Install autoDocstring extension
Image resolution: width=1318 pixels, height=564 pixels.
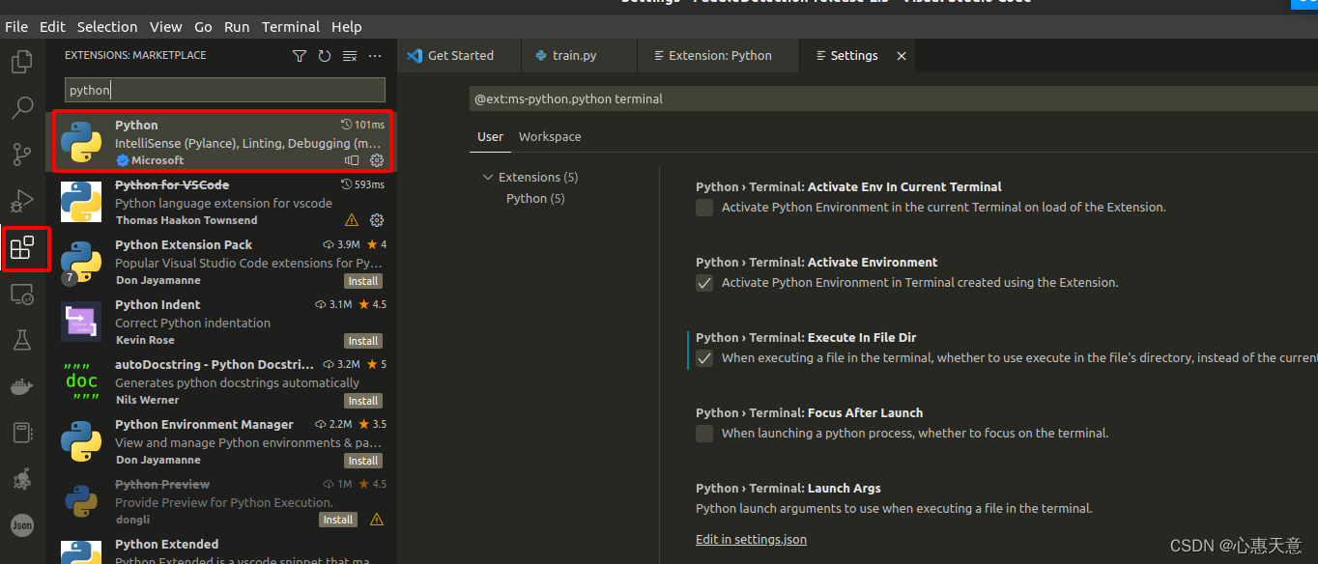363,401
